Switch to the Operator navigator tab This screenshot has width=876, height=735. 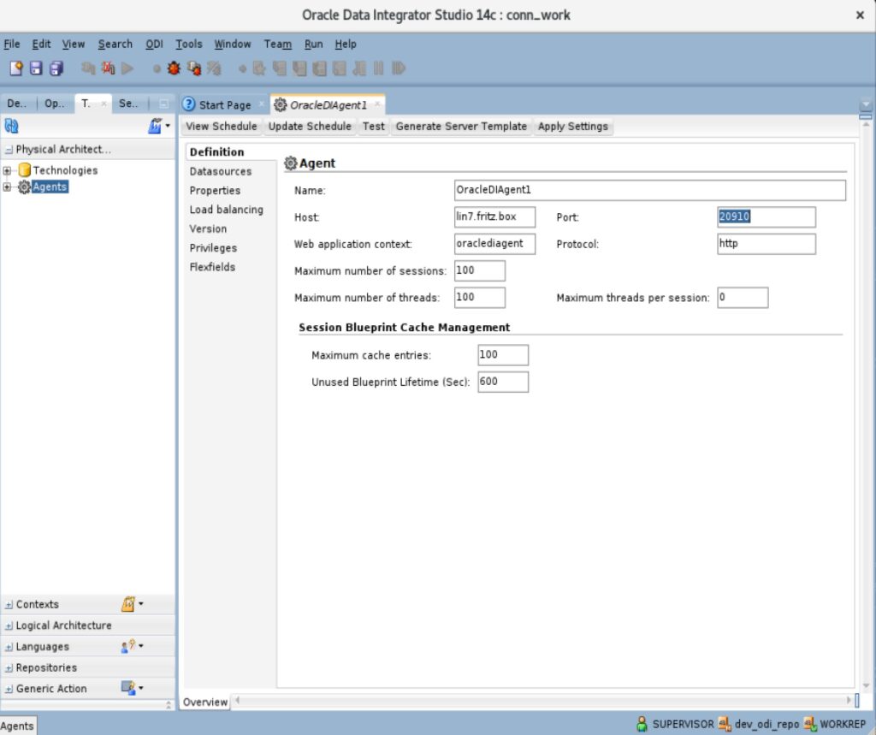(x=54, y=104)
